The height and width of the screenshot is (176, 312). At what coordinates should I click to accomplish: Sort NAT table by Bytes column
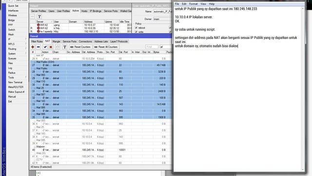tap(159, 52)
